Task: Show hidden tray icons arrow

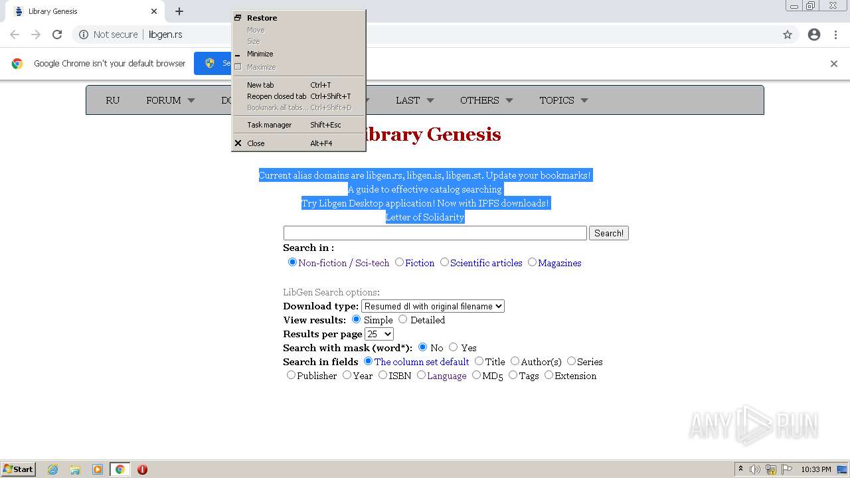Action: pyautogui.click(x=740, y=469)
